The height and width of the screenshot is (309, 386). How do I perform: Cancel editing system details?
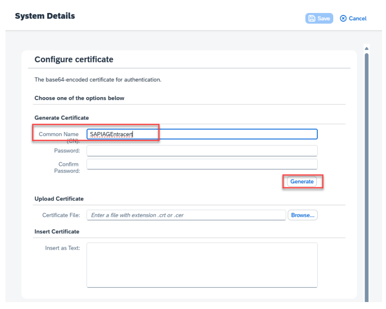point(353,18)
